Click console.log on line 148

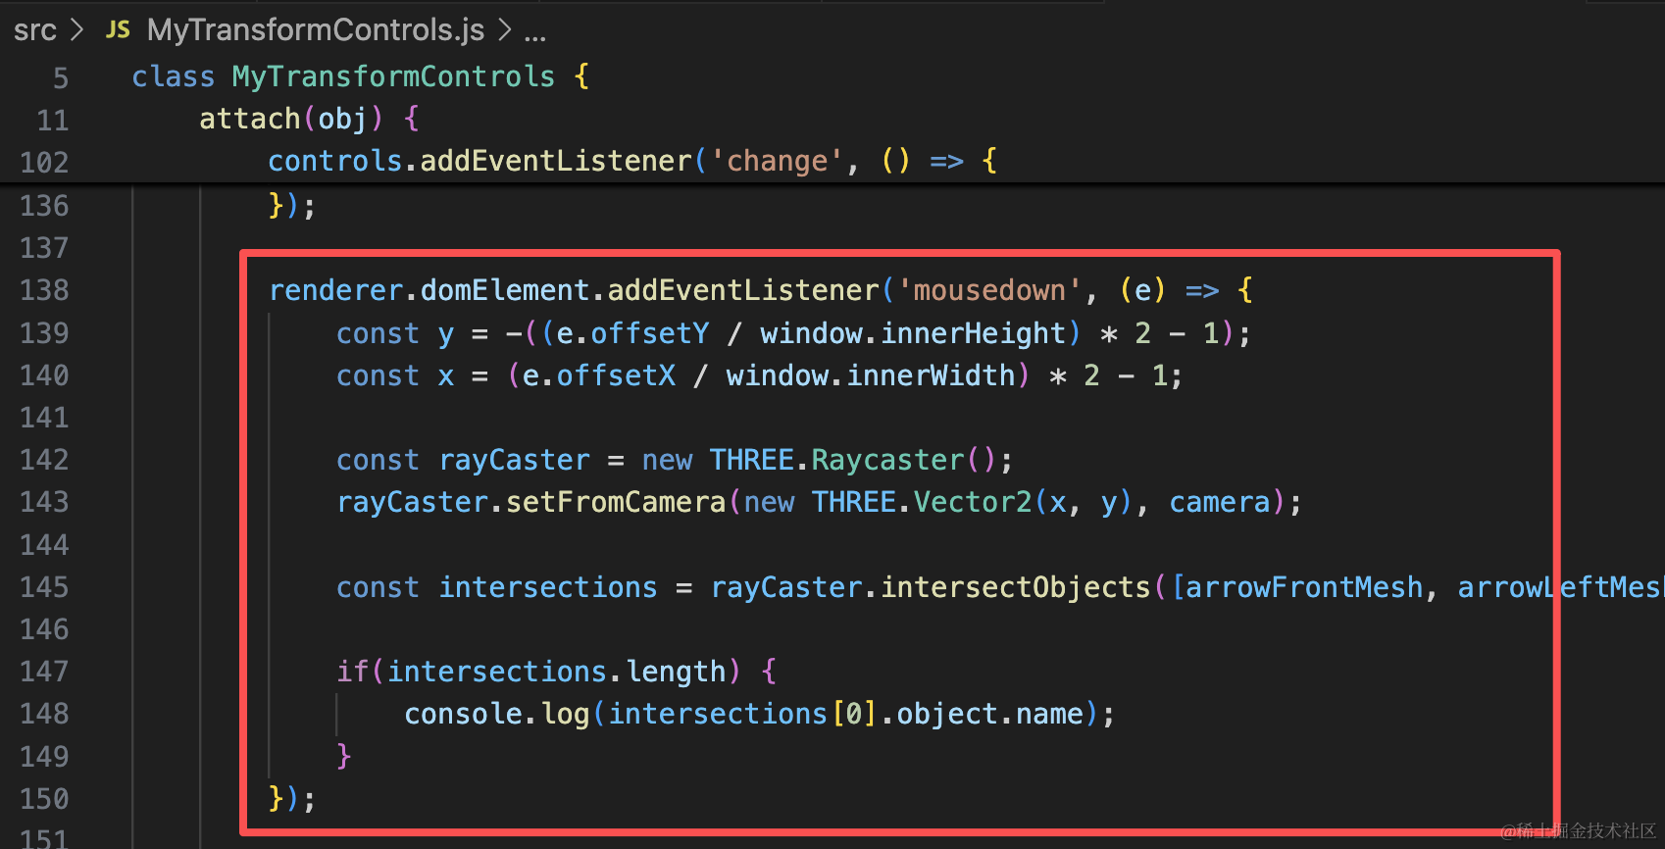pos(497,714)
